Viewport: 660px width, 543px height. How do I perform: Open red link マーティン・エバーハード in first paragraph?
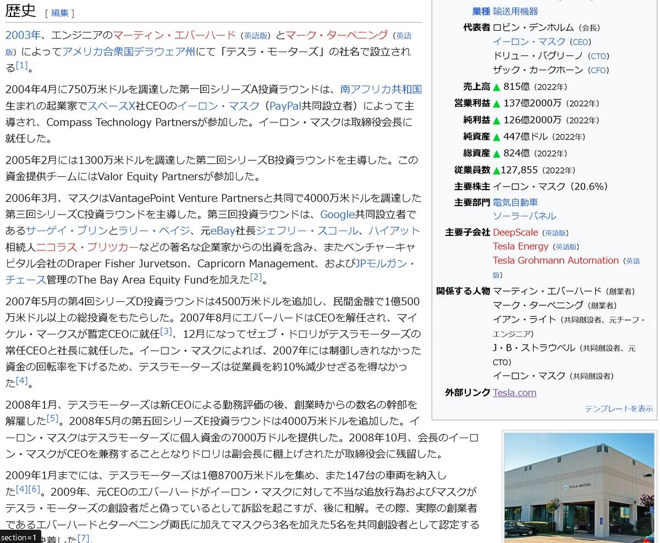click(174, 35)
